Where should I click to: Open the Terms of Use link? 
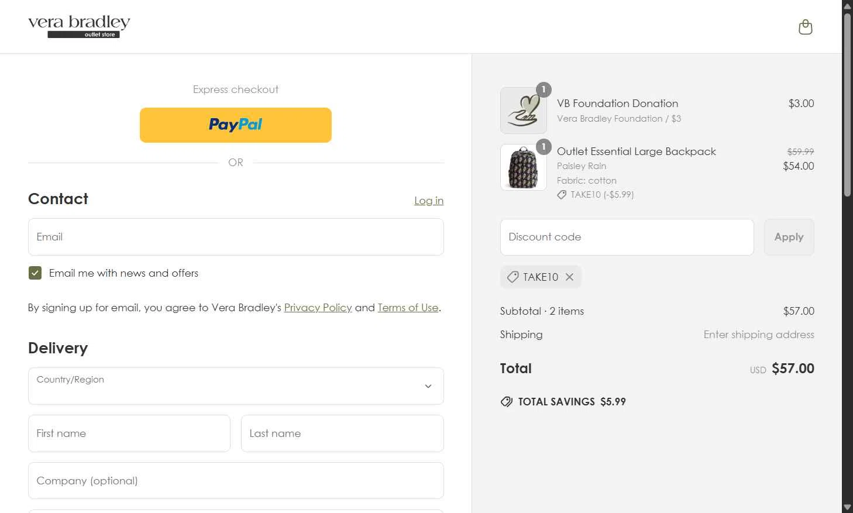408,308
